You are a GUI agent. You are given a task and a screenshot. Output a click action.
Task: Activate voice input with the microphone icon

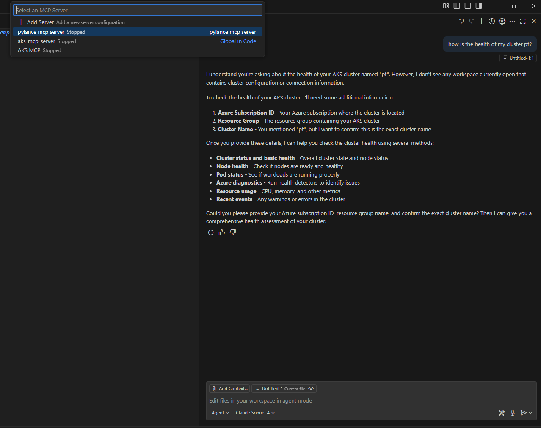[x=512, y=413]
